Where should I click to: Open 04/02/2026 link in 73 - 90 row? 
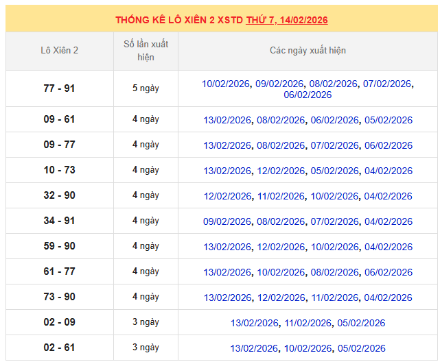(388, 298)
